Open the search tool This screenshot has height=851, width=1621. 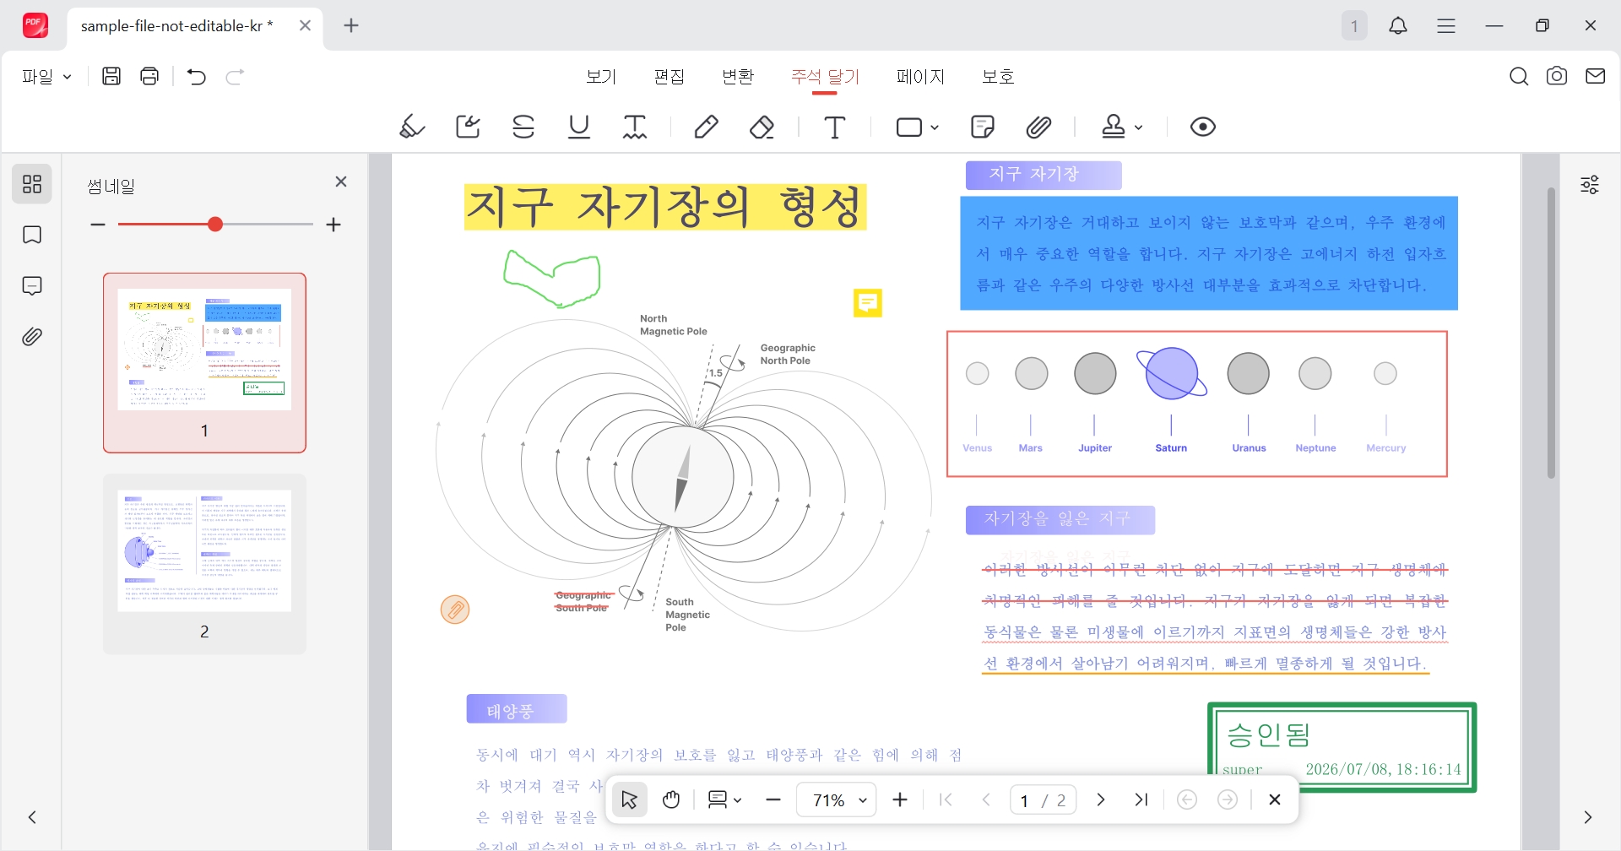point(1519,77)
